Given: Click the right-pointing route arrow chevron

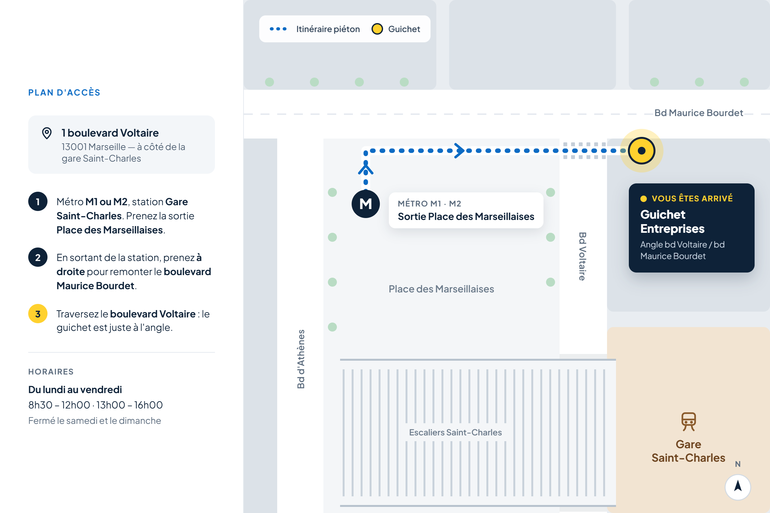Looking at the screenshot, I should point(459,150).
